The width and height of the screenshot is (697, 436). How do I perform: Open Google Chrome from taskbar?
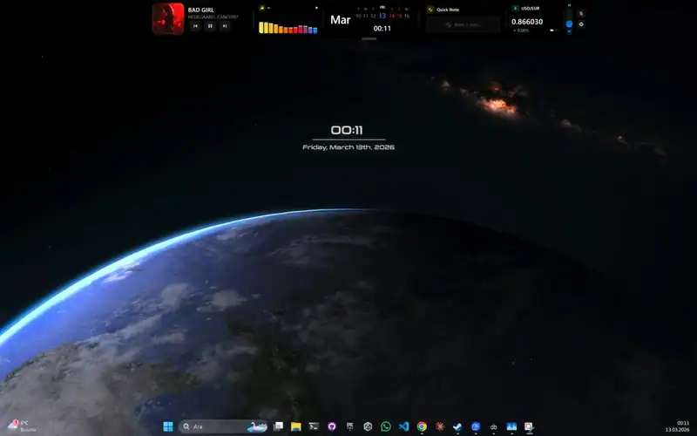click(x=422, y=426)
